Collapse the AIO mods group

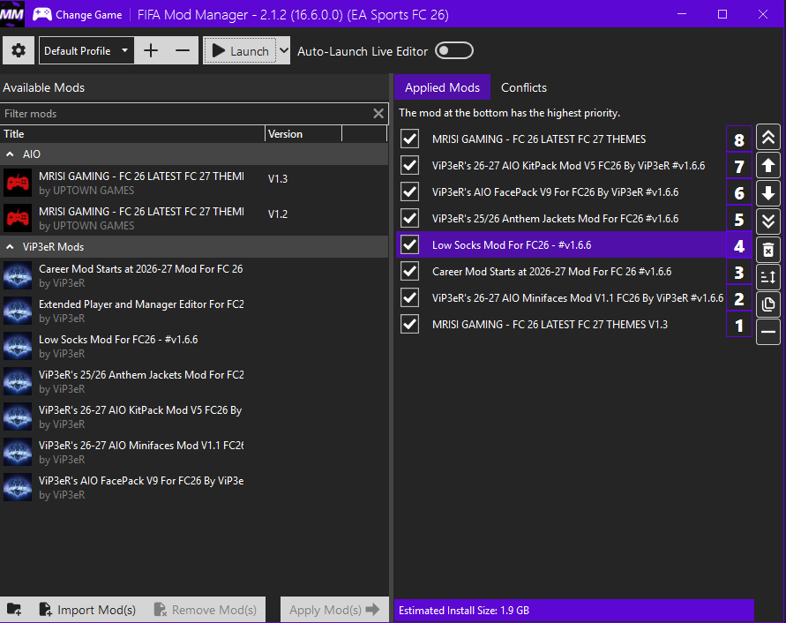click(x=10, y=154)
